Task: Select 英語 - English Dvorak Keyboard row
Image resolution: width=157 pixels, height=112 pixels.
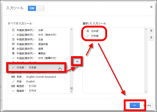Action: pyautogui.click(x=39, y=77)
